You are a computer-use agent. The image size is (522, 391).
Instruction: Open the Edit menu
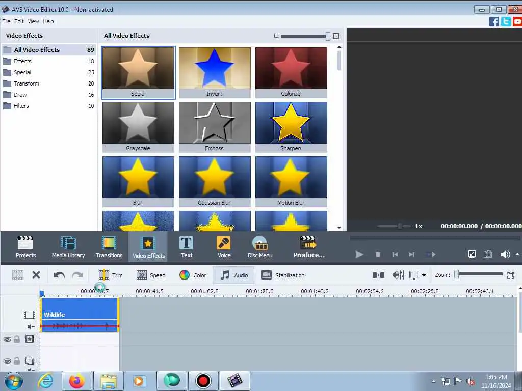[19, 21]
